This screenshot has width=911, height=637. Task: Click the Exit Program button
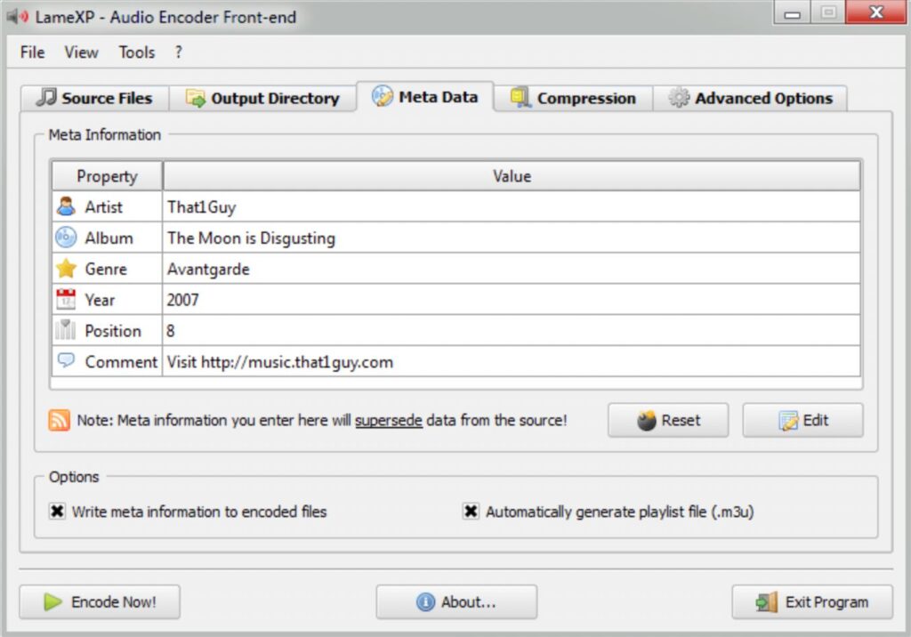(x=812, y=602)
